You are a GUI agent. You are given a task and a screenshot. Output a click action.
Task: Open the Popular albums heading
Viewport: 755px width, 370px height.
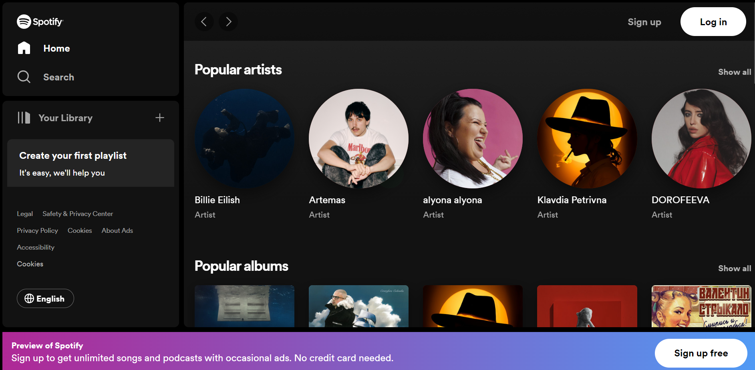coord(242,266)
